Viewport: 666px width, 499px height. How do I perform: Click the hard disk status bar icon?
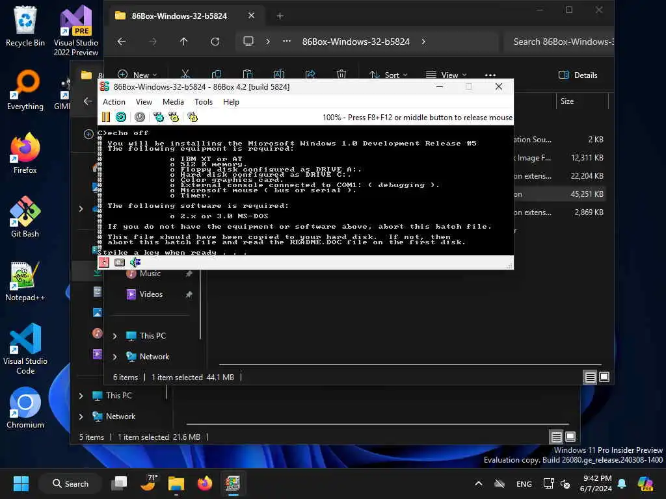(x=120, y=262)
